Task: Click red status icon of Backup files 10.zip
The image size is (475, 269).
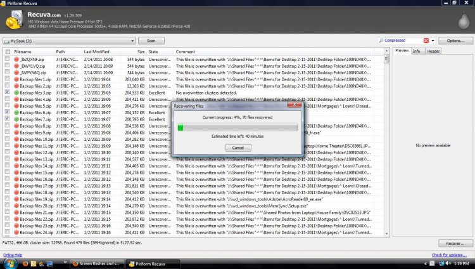Action: [x=16, y=140]
